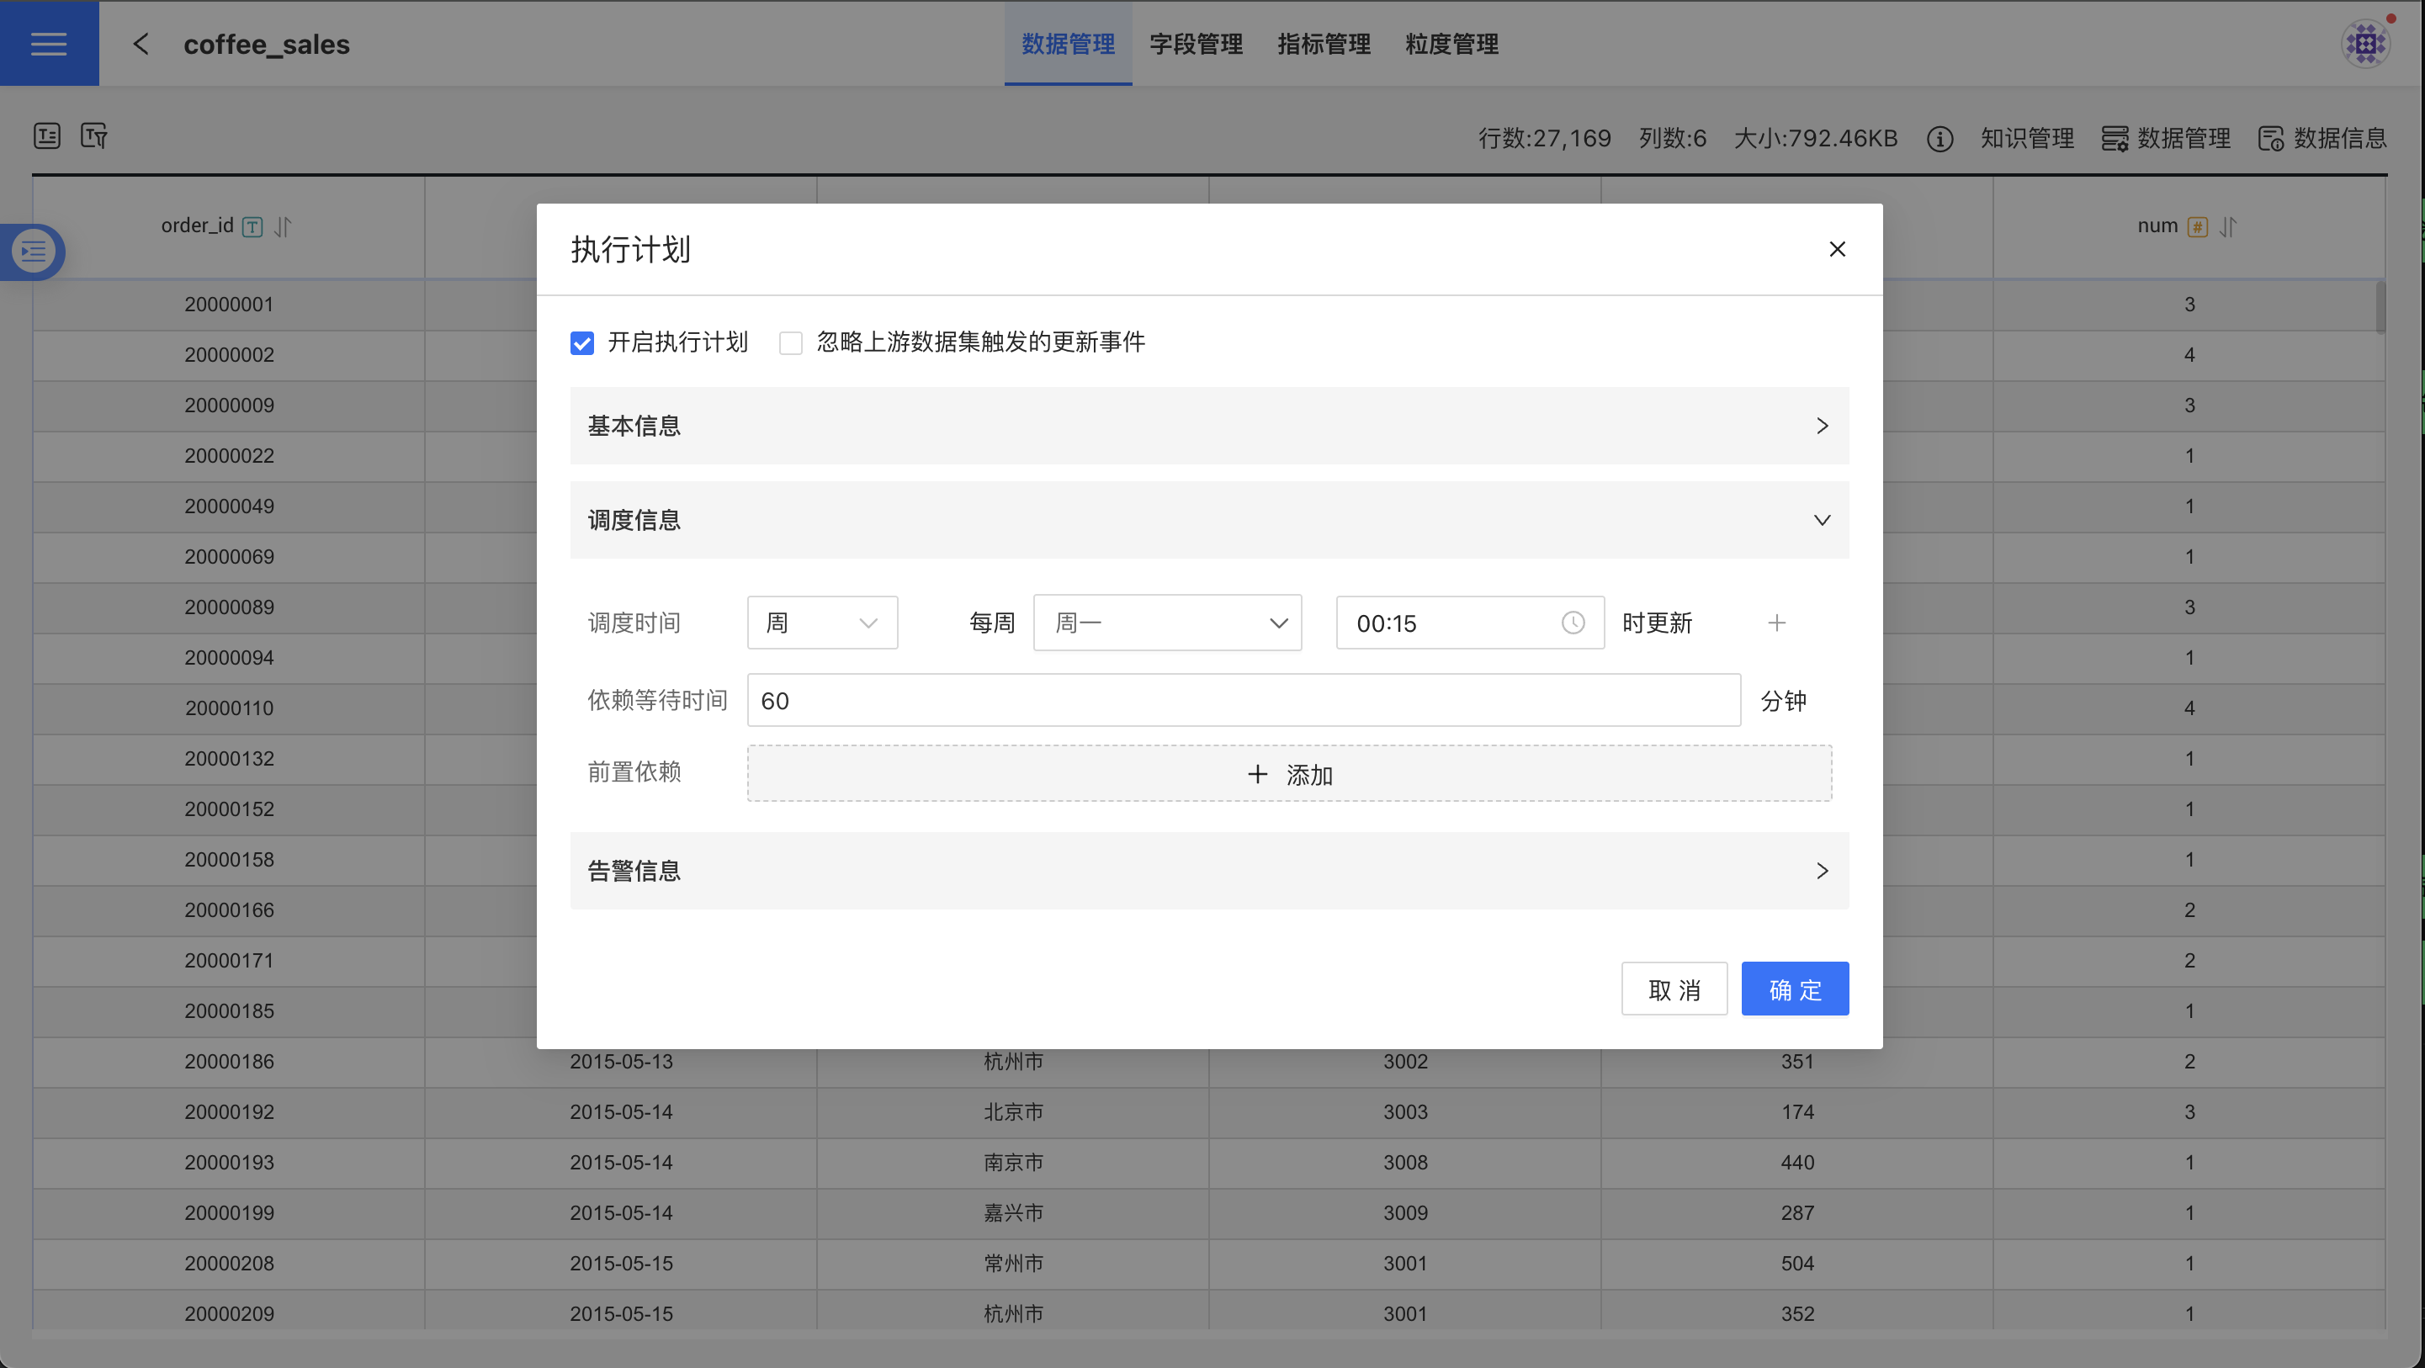Click the info icon next to size

tap(1939, 139)
